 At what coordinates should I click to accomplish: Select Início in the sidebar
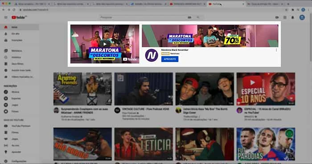20,27
